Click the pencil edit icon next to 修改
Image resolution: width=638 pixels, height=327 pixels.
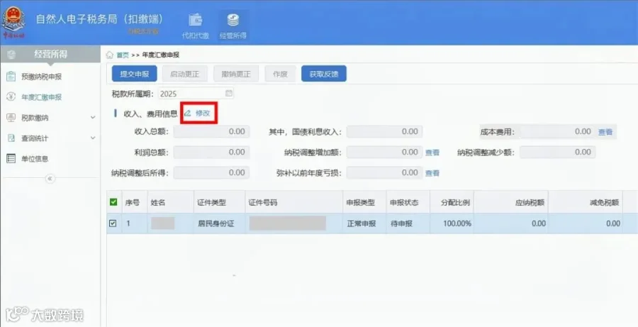188,113
